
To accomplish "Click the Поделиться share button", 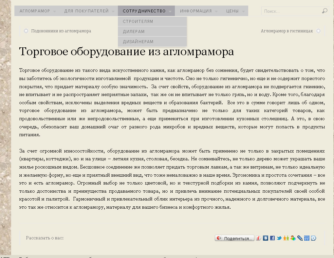I will pyautogui.click(x=234, y=238).
